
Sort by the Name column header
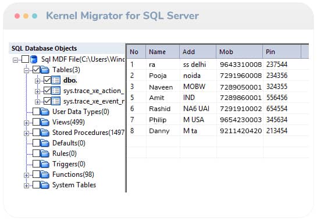[x=162, y=52]
